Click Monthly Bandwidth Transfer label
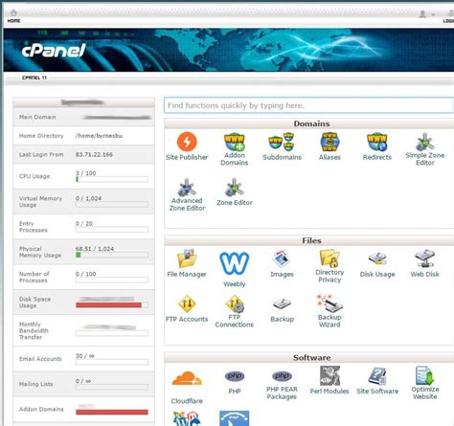 pyautogui.click(x=34, y=330)
